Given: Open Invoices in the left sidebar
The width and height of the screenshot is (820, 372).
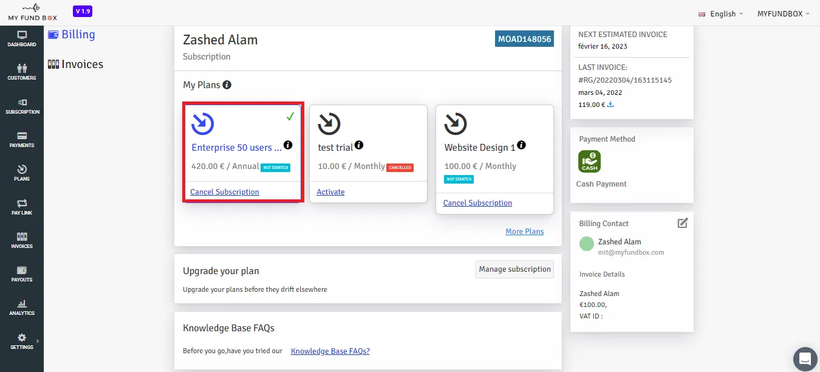Looking at the screenshot, I should (22, 241).
